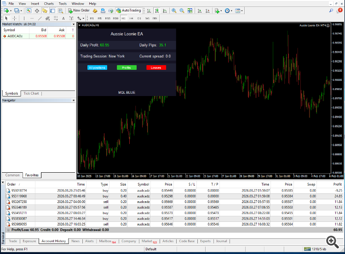Switch to W1 timeframe
Viewport: 345px width, 254px height.
147,18
